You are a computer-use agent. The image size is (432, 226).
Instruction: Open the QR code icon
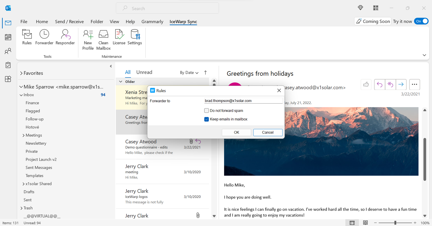coord(376,8)
